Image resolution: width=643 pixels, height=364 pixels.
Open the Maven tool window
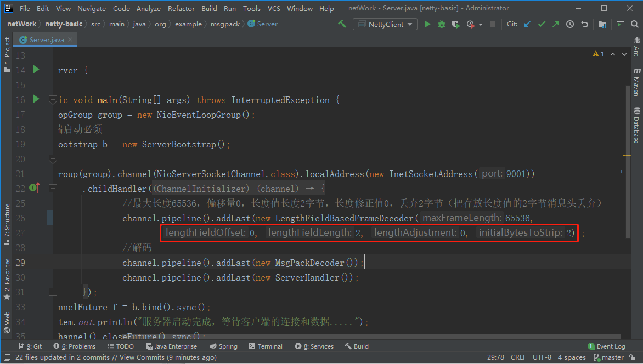pos(636,82)
